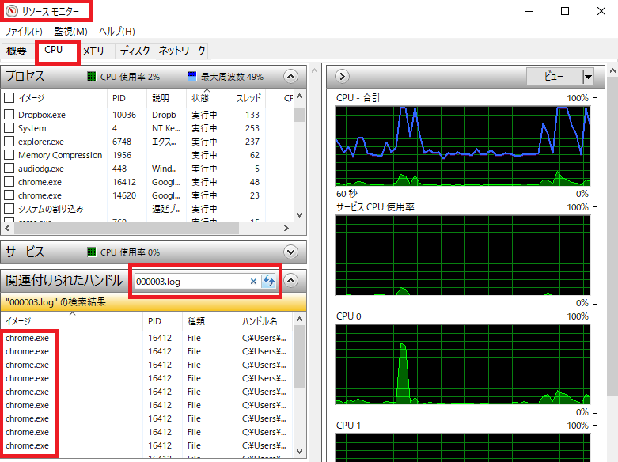This screenshot has height=462, width=618.
Task: Expand the サービス section
Action: click(290, 252)
